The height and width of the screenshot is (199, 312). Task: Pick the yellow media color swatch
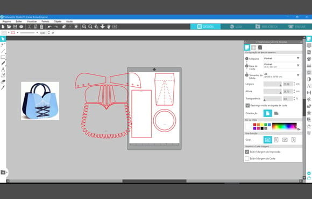coord(262,125)
